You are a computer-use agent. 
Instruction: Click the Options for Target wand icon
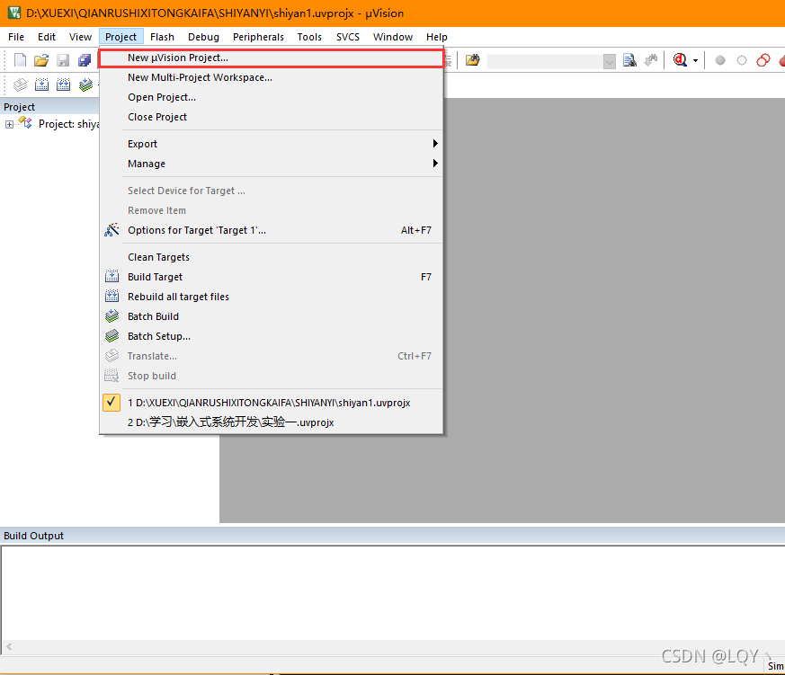click(x=112, y=230)
